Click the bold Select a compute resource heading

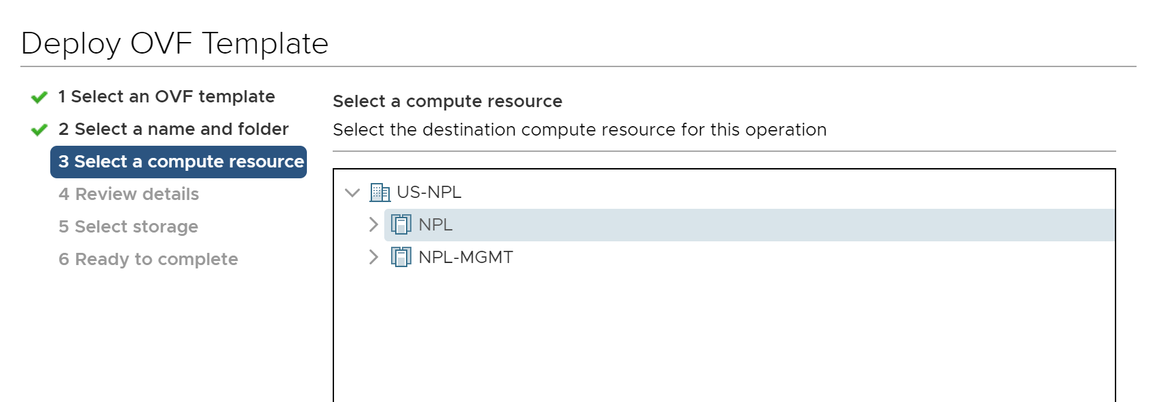pyautogui.click(x=447, y=102)
